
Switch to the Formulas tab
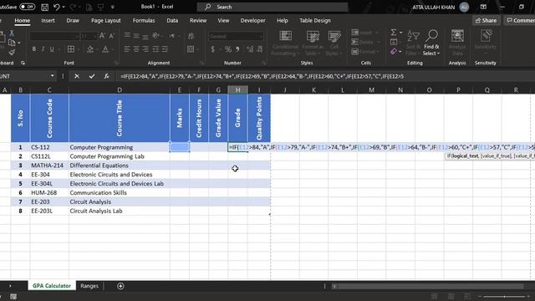coord(144,20)
